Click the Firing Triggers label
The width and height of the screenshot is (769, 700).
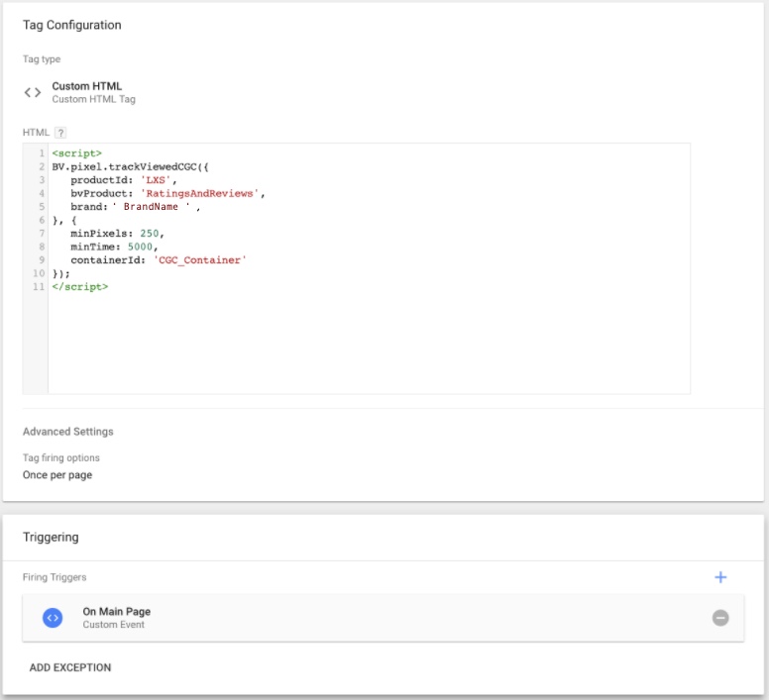pos(55,577)
